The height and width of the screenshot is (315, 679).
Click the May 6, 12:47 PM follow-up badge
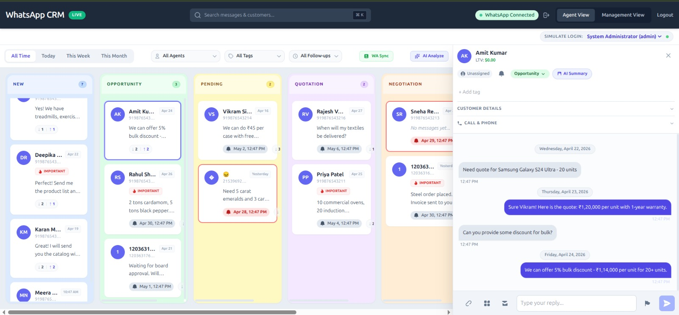[339, 149]
